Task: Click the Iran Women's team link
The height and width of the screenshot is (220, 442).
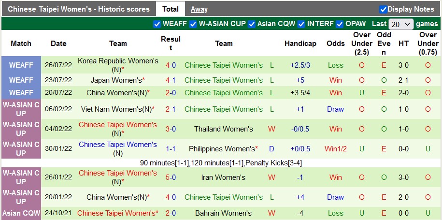Action: 223,177
